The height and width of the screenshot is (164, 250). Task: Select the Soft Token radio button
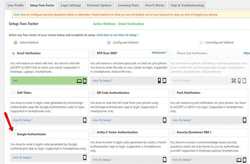point(13,93)
